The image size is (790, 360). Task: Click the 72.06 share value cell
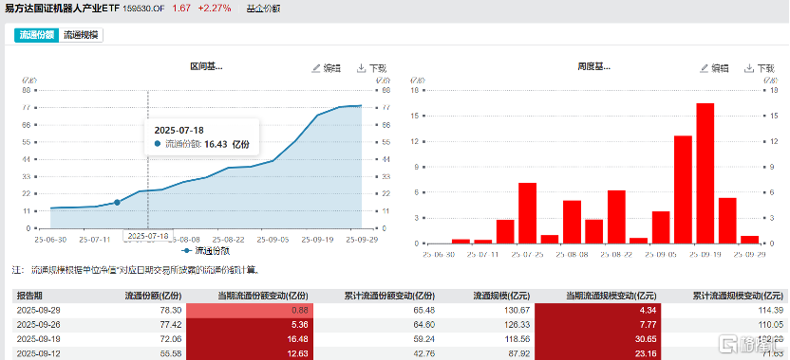(172, 338)
